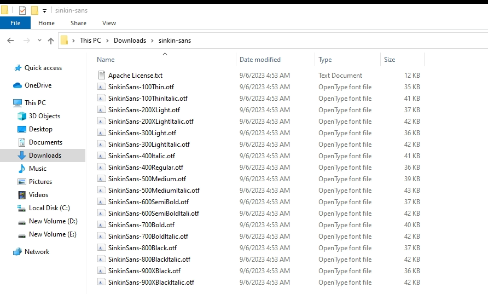Viewport: 488px width, 294px height.
Task: Expand the chevron after Downloads breadcrumb
Action: click(153, 41)
